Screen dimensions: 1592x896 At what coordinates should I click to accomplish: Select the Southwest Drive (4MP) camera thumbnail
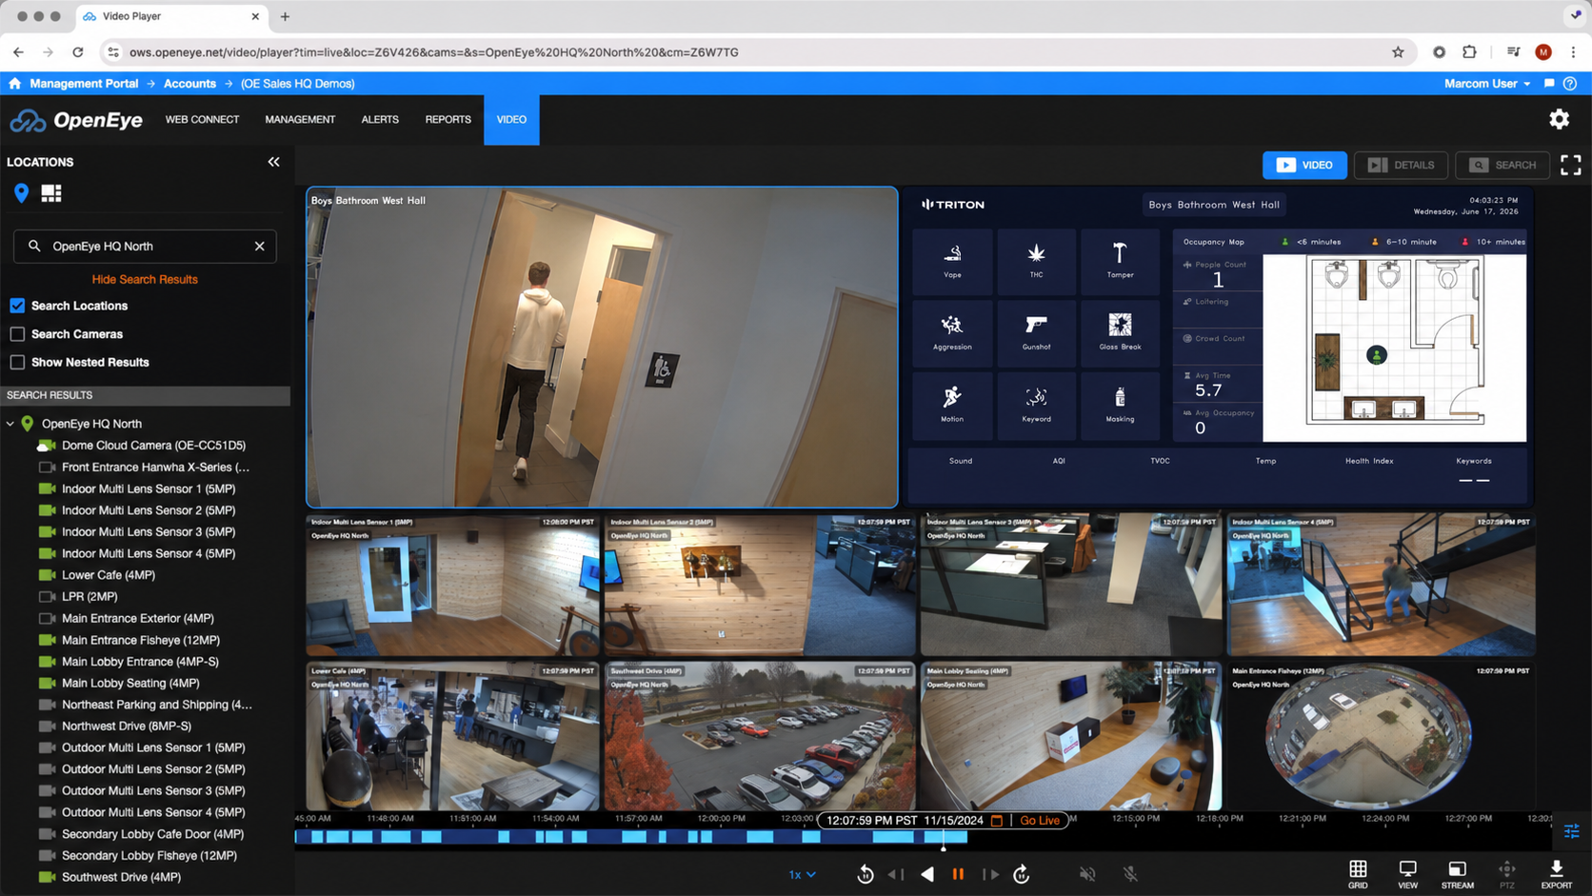click(x=760, y=736)
